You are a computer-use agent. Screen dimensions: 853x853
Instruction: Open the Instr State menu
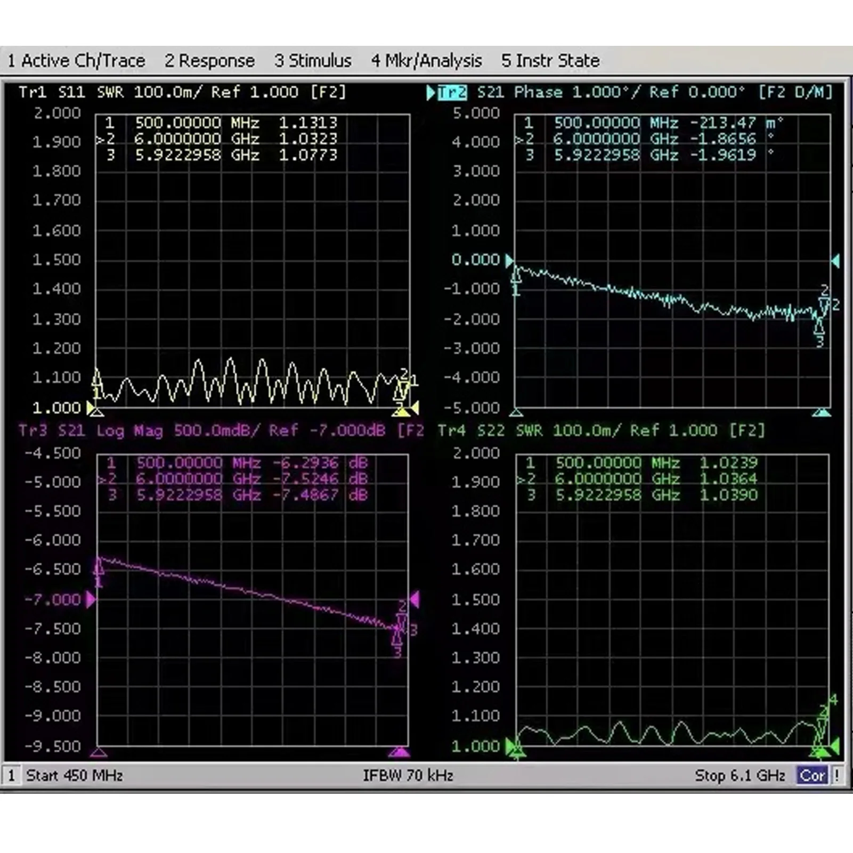550,61
